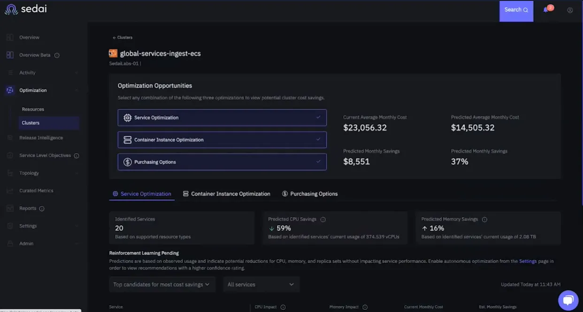Open the notifications bell
This screenshot has width=583, height=312.
[x=546, y=10]
